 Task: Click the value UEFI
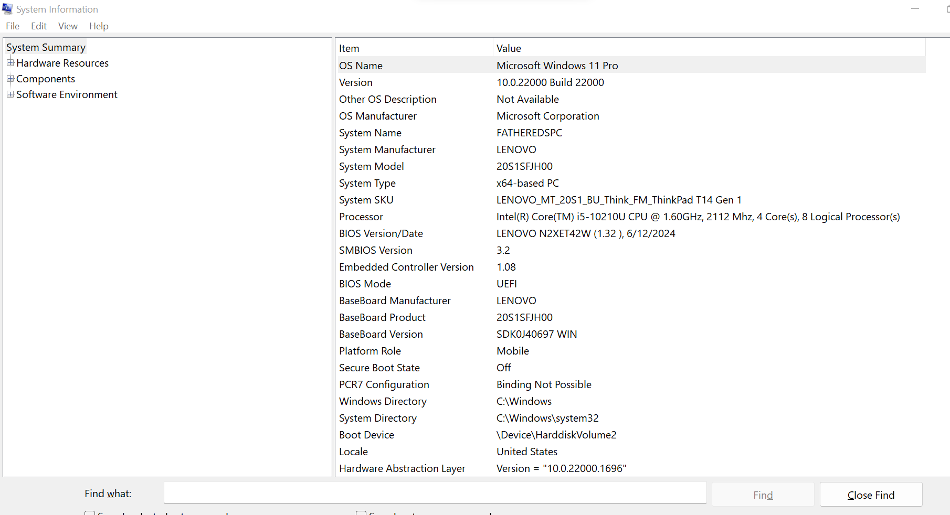[506, 284]
